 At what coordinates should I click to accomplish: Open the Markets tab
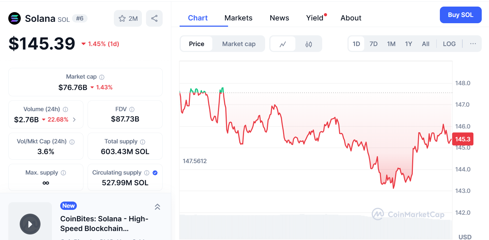click(238, 18)
